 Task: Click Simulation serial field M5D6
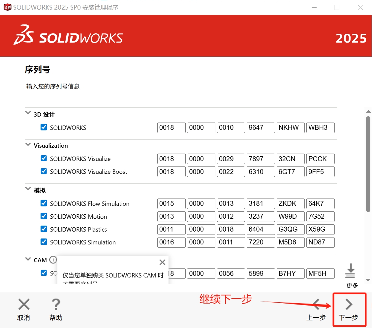(x=291, y=242)
